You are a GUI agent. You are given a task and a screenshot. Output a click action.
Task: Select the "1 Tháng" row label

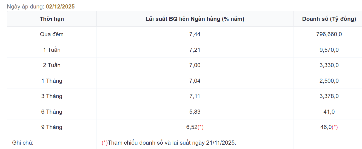click(52, 81)
